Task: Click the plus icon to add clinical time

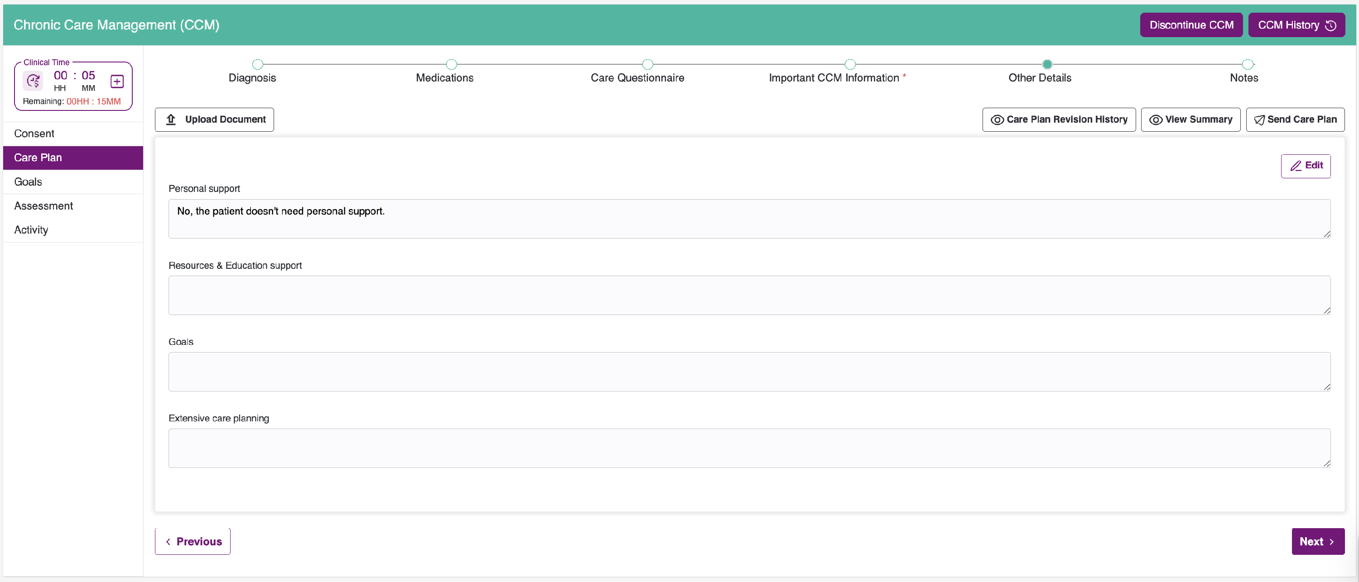Action: pyautogui.click(x=117, y=81)
